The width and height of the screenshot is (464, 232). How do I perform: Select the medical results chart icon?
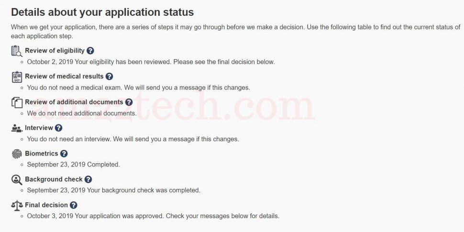coord(17,77)
